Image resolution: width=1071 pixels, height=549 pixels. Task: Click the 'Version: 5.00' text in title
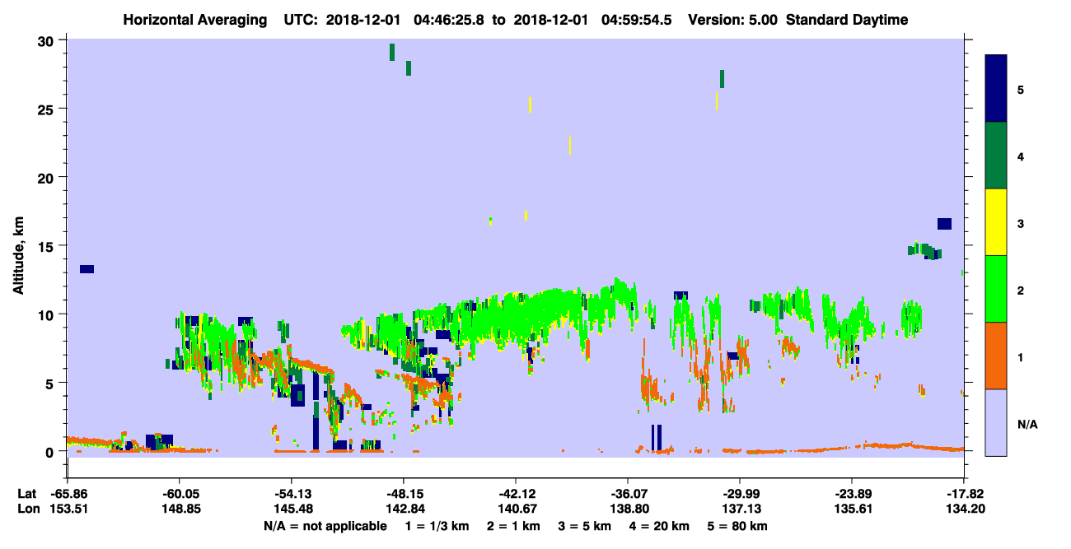click(x=734, y=20)
